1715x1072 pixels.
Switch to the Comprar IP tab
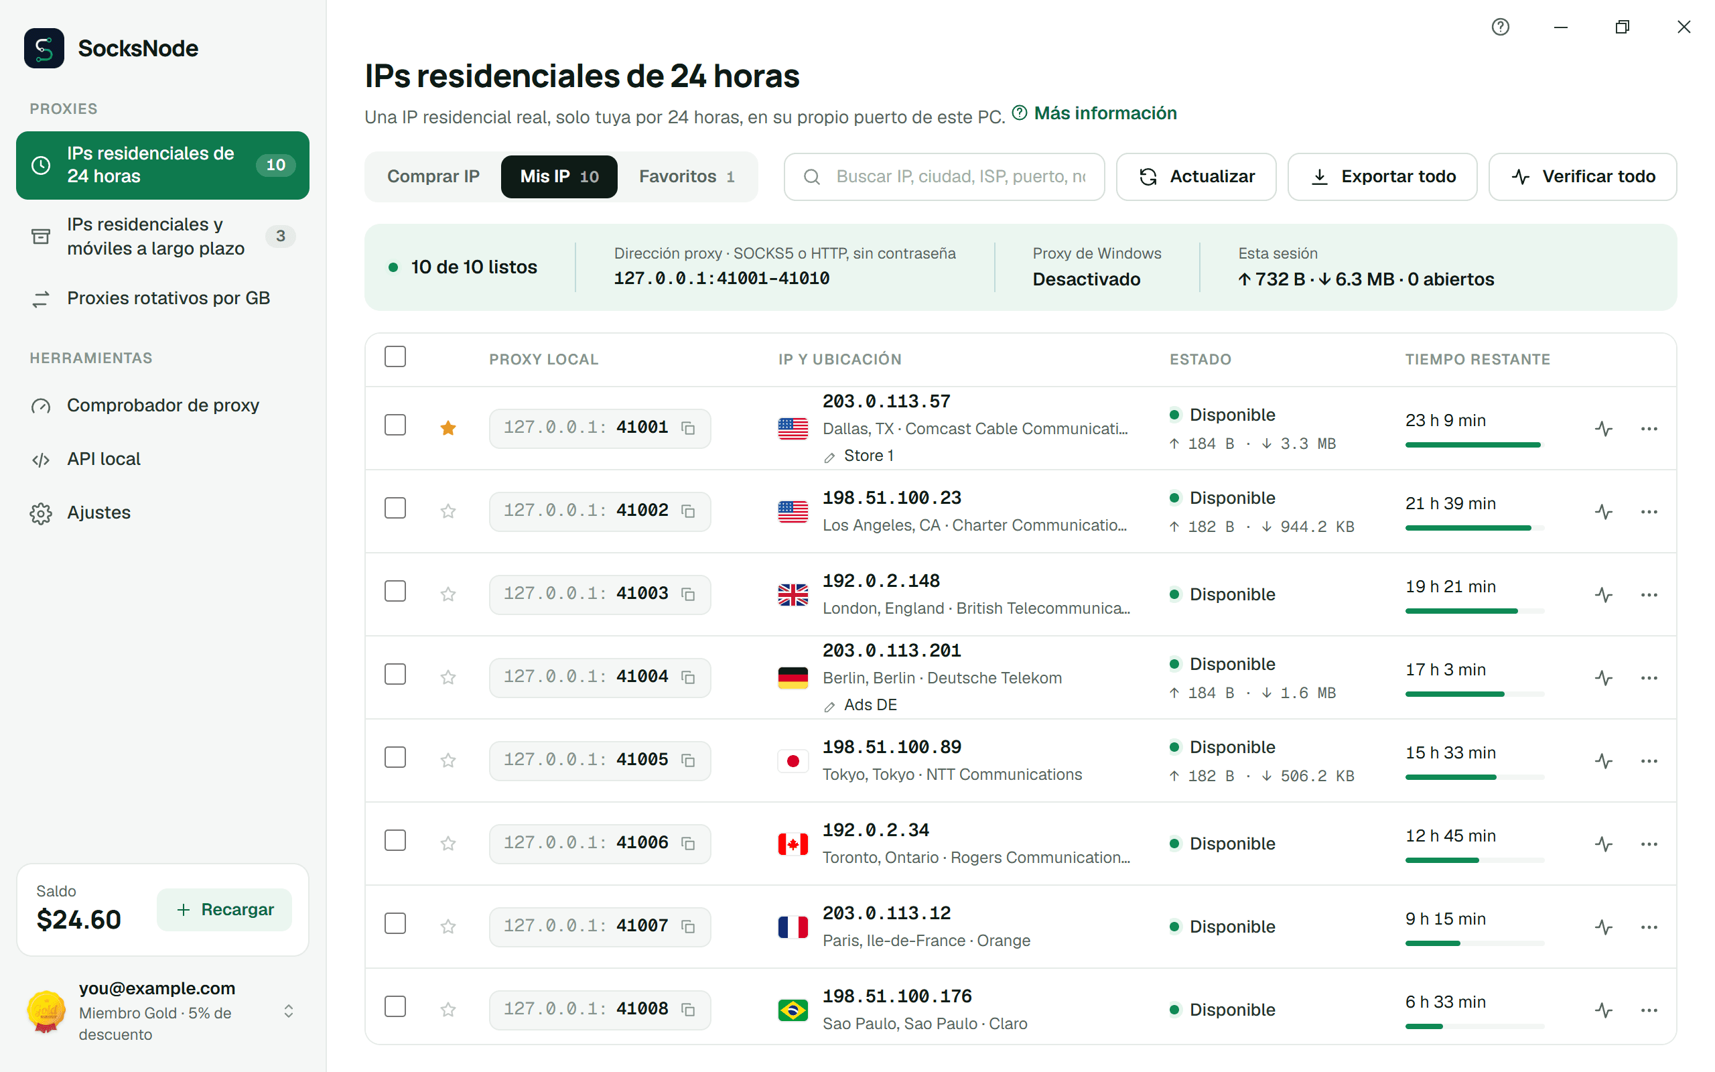433,176
